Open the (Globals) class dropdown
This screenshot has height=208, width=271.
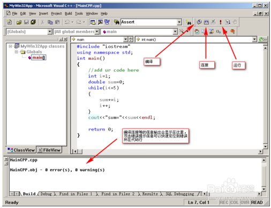coord(50,32)
